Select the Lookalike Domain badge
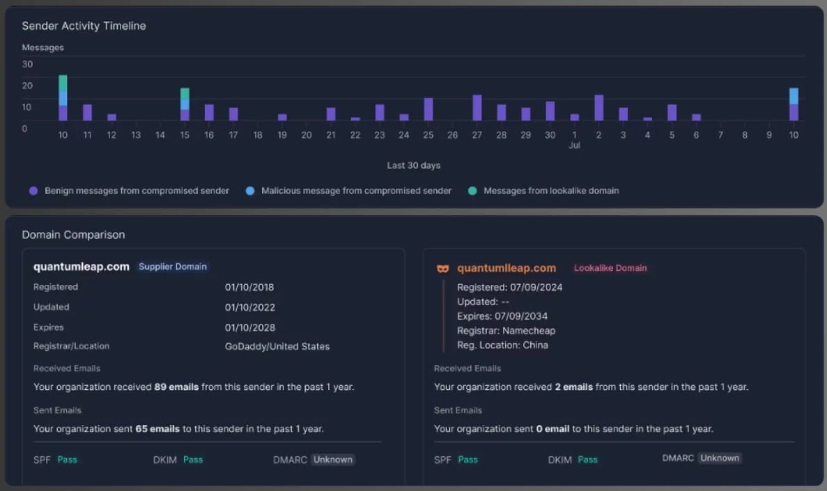 coord(611,267)
